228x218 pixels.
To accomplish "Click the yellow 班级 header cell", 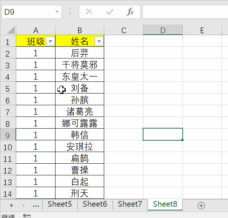I will click(x=35, y=41).
